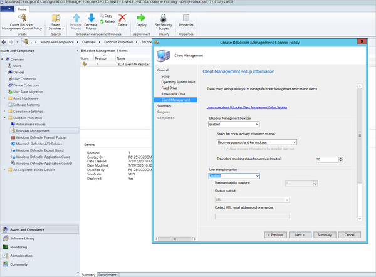Click the Back navigation arrow

pos(4,42)
